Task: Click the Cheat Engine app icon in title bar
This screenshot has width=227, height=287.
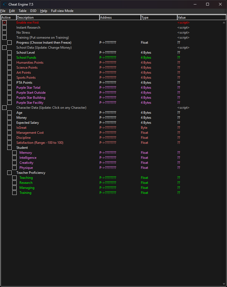Action: 5,4
